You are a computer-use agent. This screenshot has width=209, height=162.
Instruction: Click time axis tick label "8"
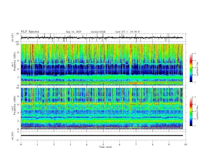[153, 145]
